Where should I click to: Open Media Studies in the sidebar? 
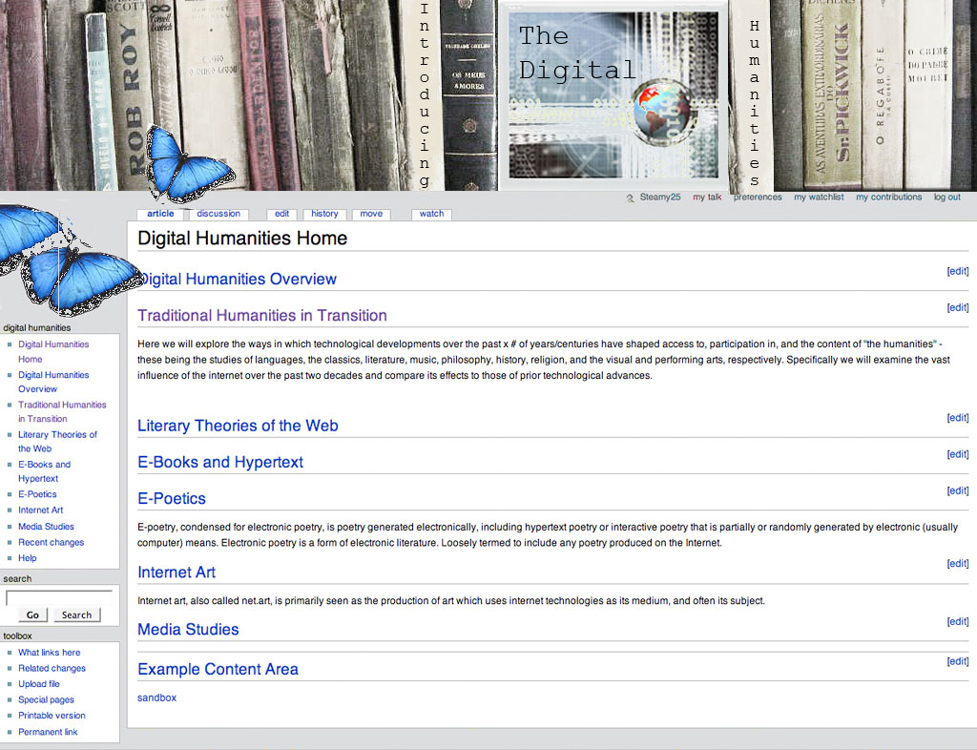(x=46, y=527)
